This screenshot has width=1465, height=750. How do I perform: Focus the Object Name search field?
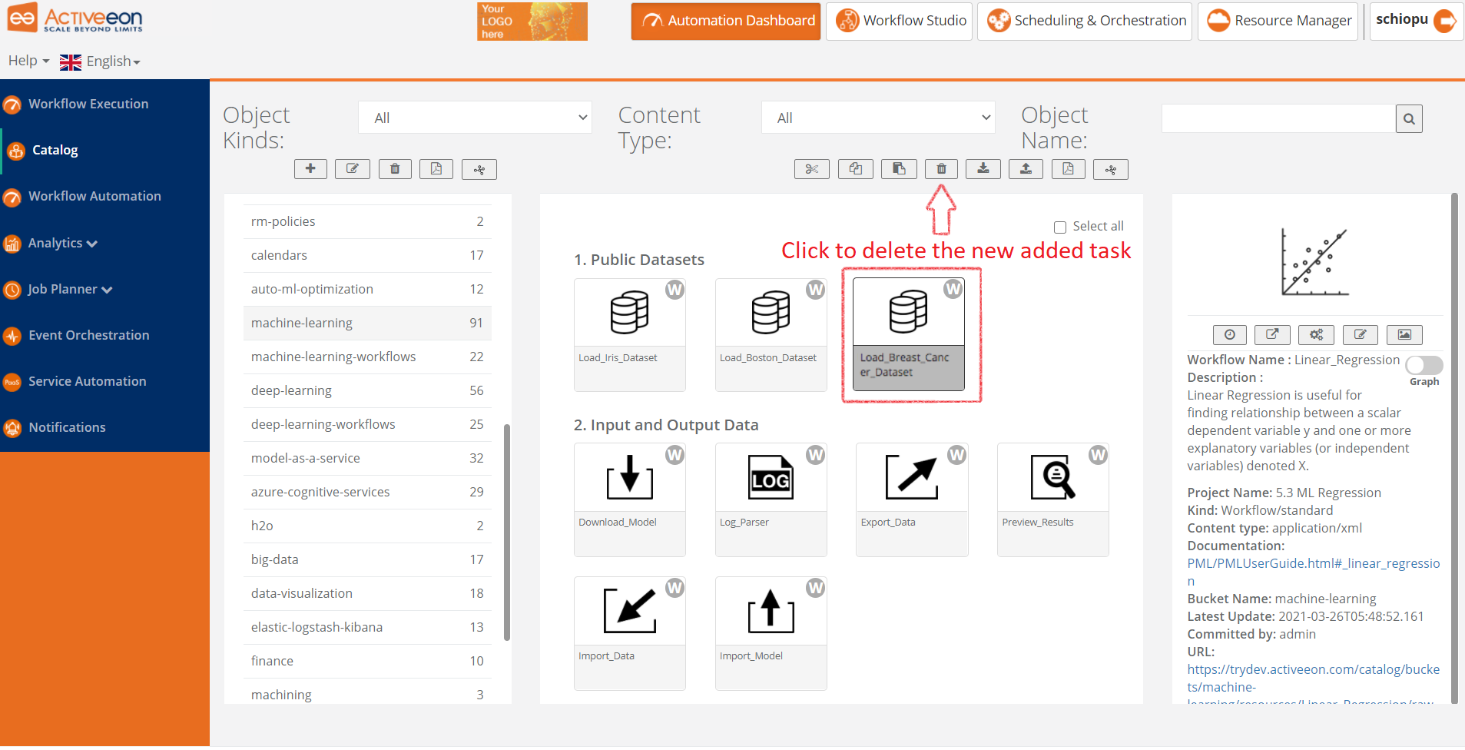pos(1278,119)
